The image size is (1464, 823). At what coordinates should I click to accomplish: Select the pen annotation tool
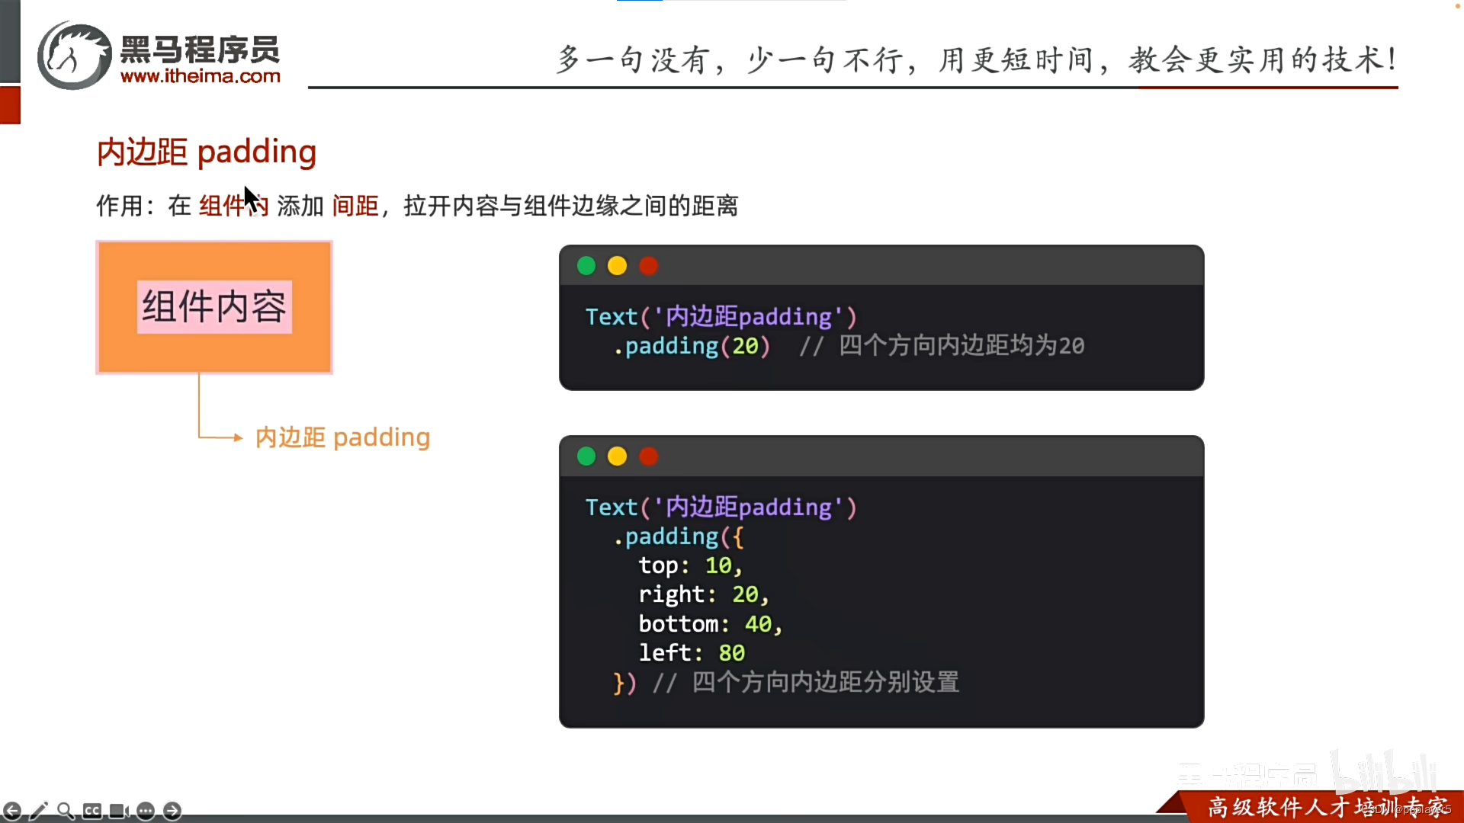click(39, 811)
